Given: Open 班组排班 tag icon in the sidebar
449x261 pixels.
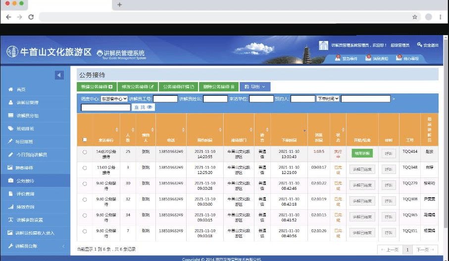Looking at the screenshot, I should [11, 129].
